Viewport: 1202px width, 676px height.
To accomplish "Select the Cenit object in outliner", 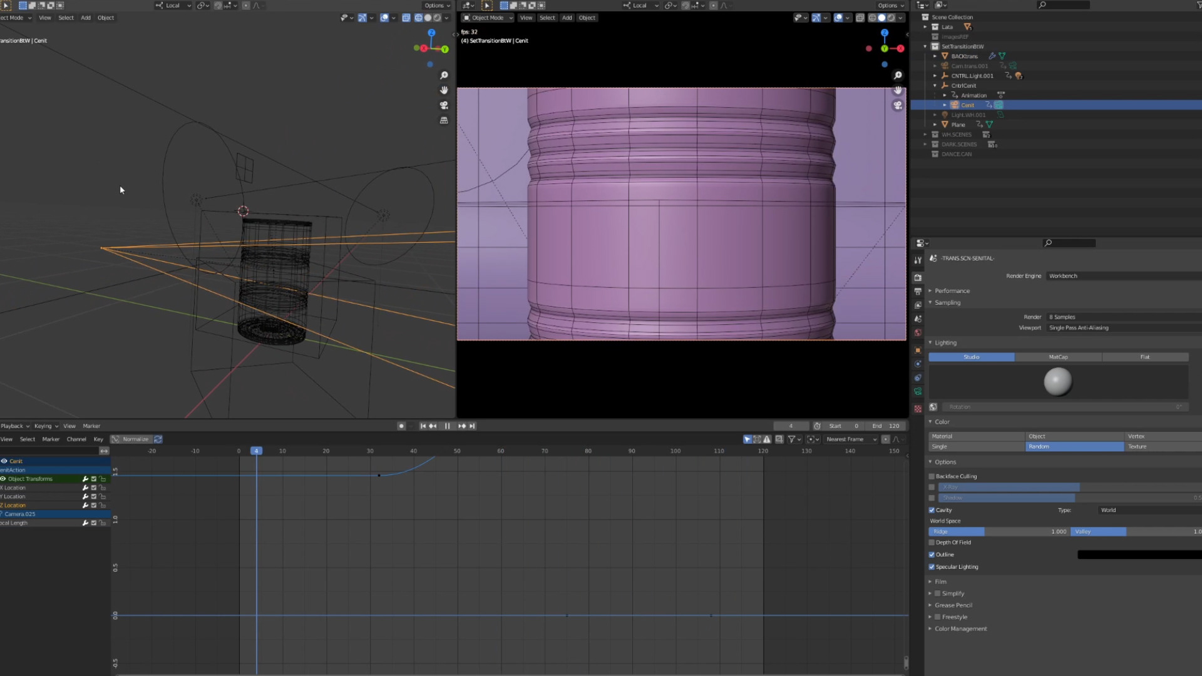I will tap(967, 105).
